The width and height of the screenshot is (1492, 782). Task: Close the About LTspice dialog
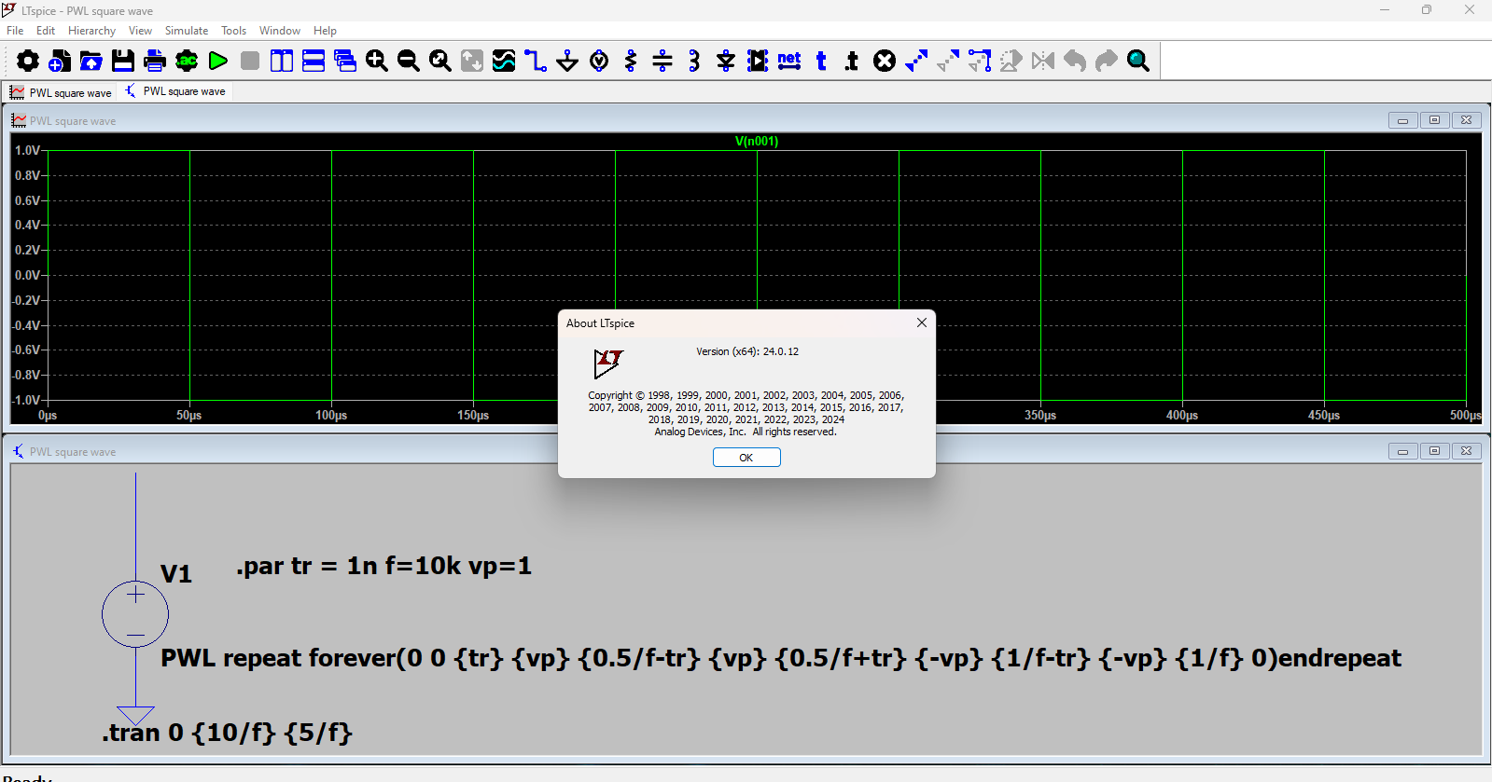click(921, 322)
